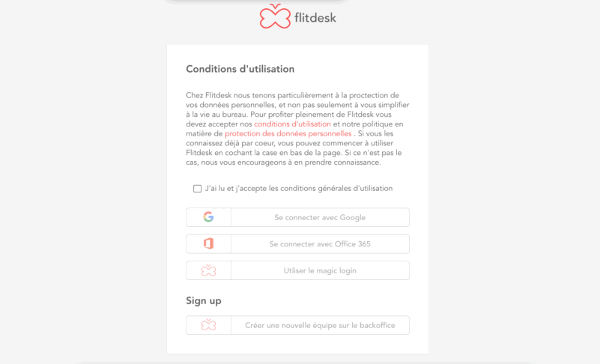This screenshot has width=600, height=364.
Task: Click the butterfly icon beside Créer une nouvelle équipe
Action: (x=208, y=325)
